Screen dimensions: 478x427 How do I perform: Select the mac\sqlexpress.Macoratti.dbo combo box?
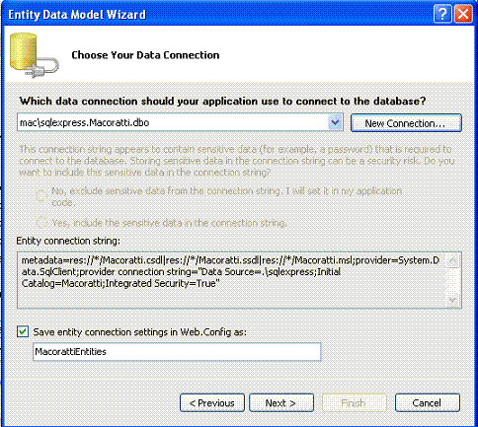click(180, 122)
